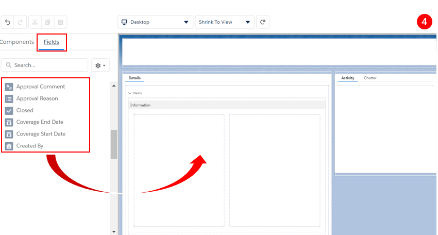
Task: Click the desktop monitor icon
Action: [x=124, y=22]
